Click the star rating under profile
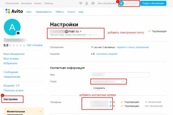 point(17,45)
